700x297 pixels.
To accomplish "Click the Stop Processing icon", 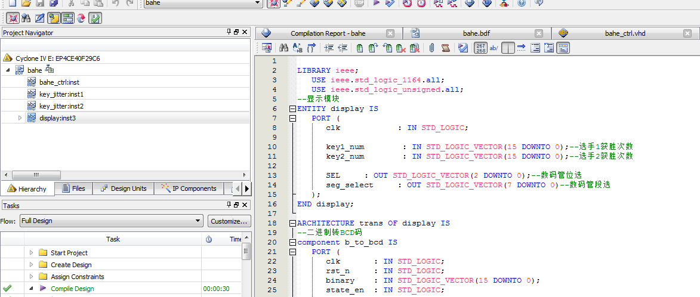I will click(x=359, y=4).
